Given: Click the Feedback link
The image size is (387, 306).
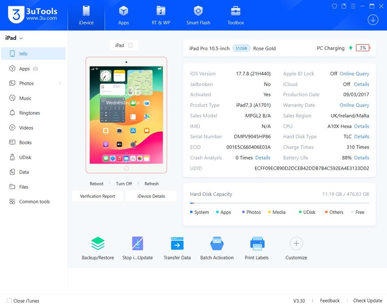Looking at the screenshot, I should click(x=330, y=301).
